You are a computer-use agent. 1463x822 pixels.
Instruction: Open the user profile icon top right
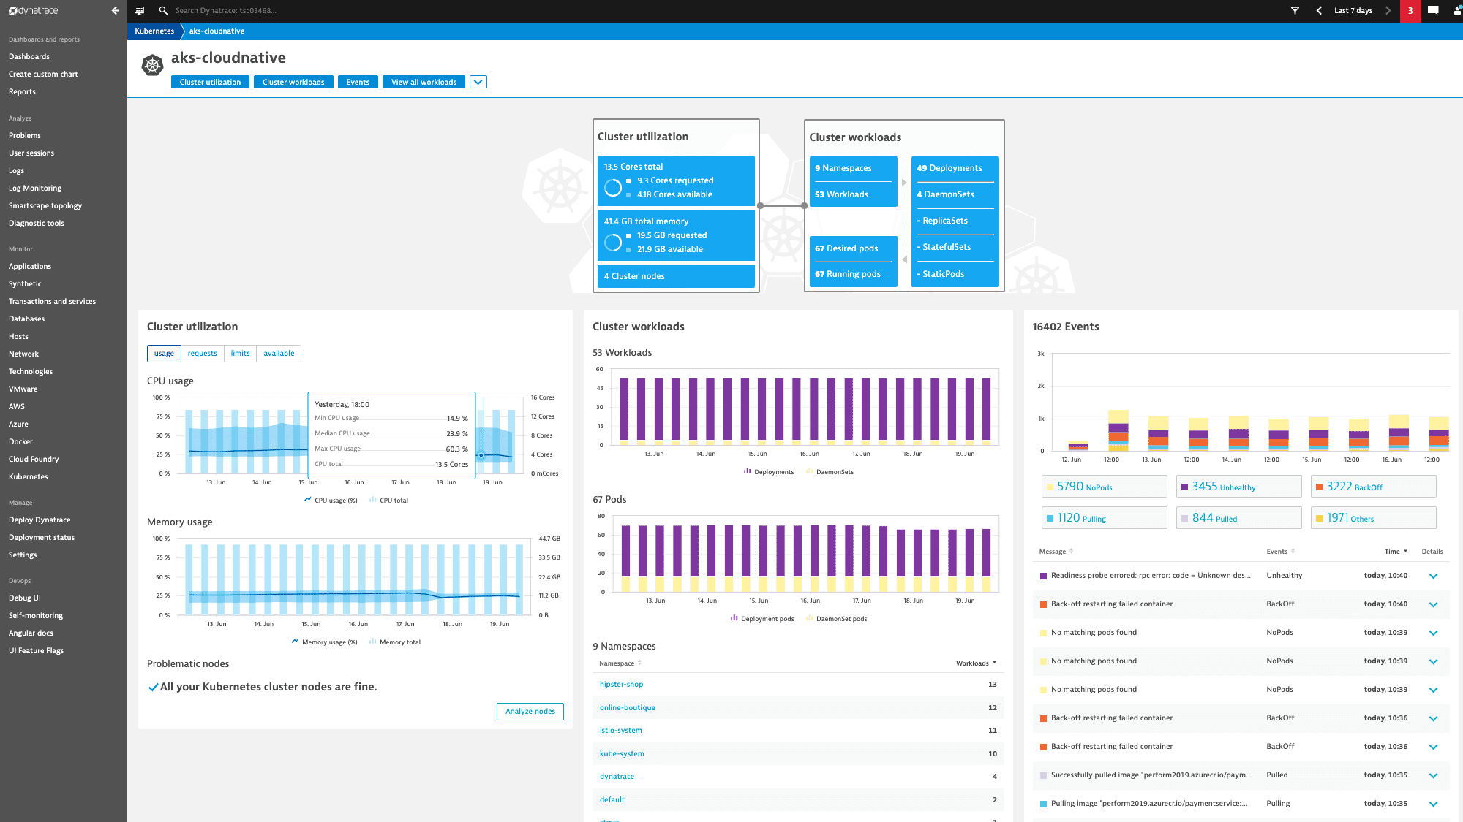(1457, 10)
